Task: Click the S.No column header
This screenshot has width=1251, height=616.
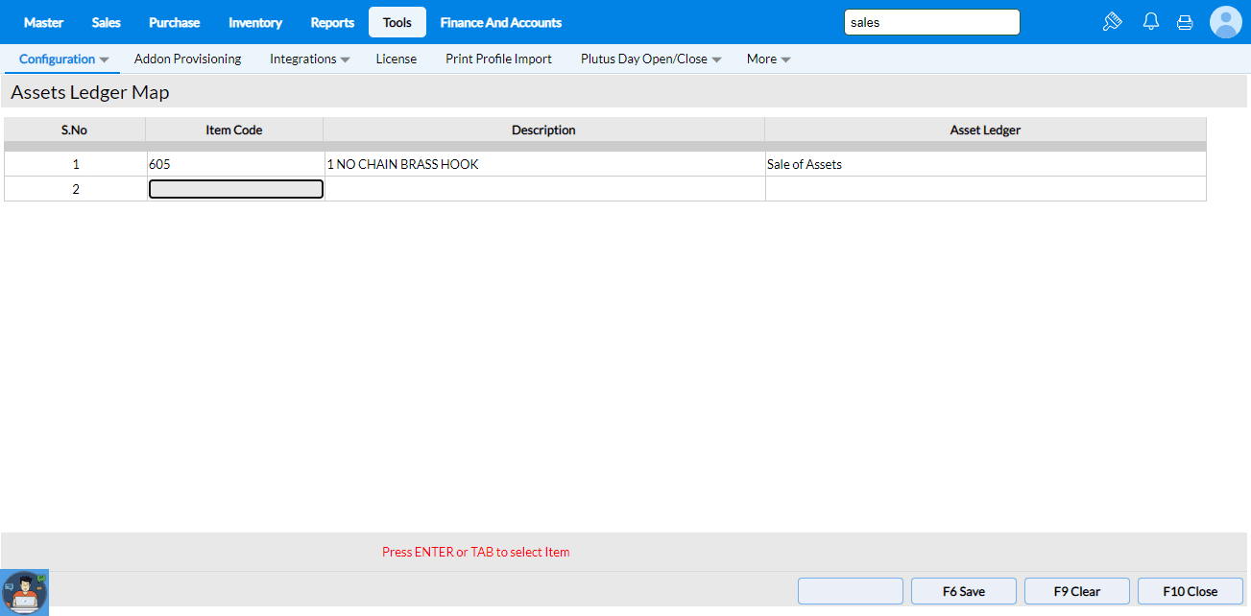Action: pyautogui.click(x=75, y=130)
